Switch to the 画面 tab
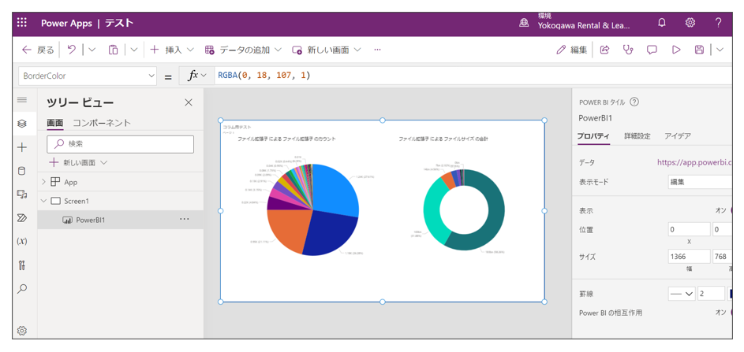Image resolution: width=744 pixels, height=352 pixels. (x=55, y=123)
